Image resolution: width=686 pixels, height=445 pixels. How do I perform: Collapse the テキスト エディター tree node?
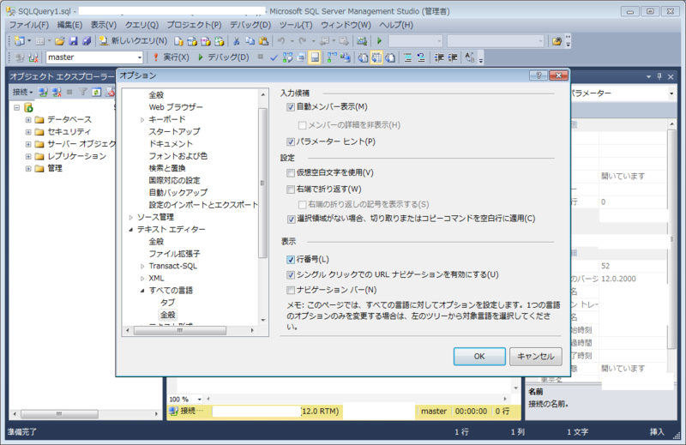click(x=131, y=230)
